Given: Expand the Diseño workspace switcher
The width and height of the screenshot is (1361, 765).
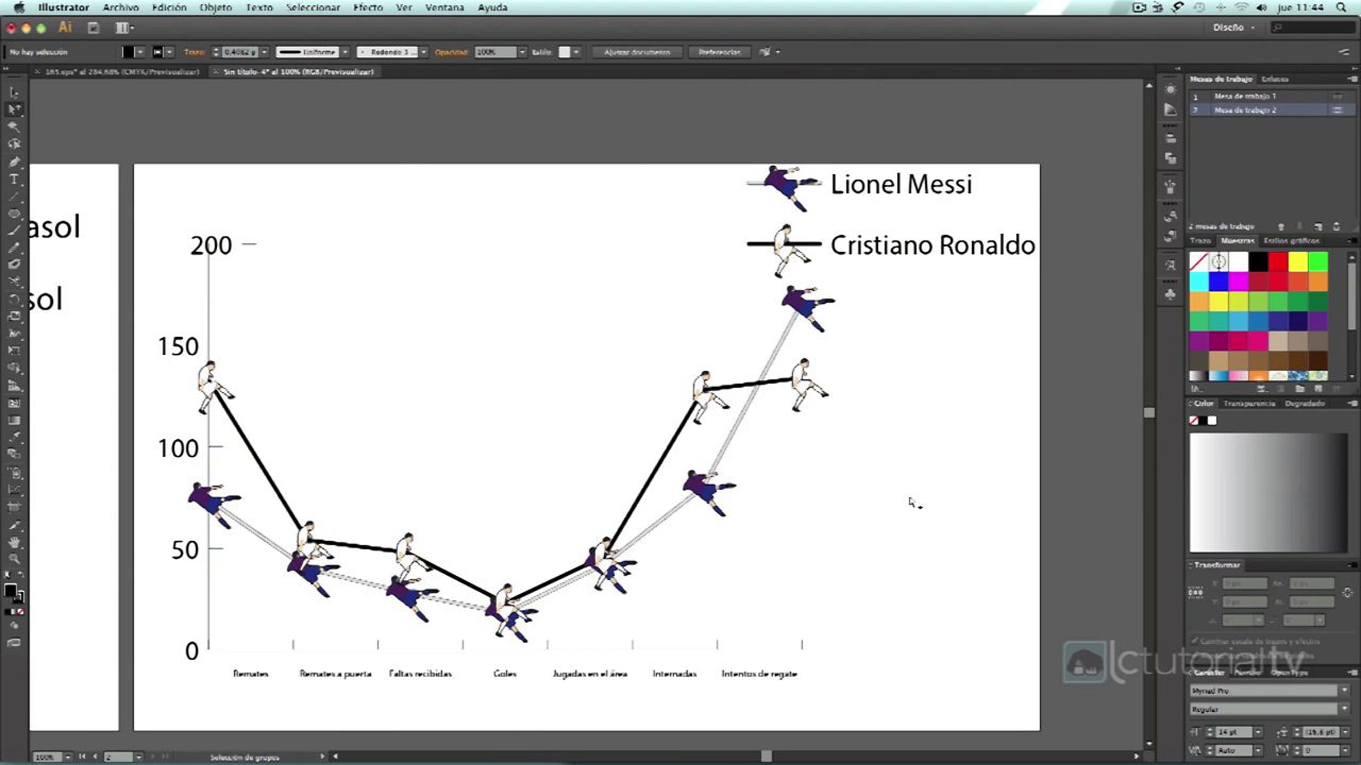Looking at the screenshot, I should pos(1234,27).
